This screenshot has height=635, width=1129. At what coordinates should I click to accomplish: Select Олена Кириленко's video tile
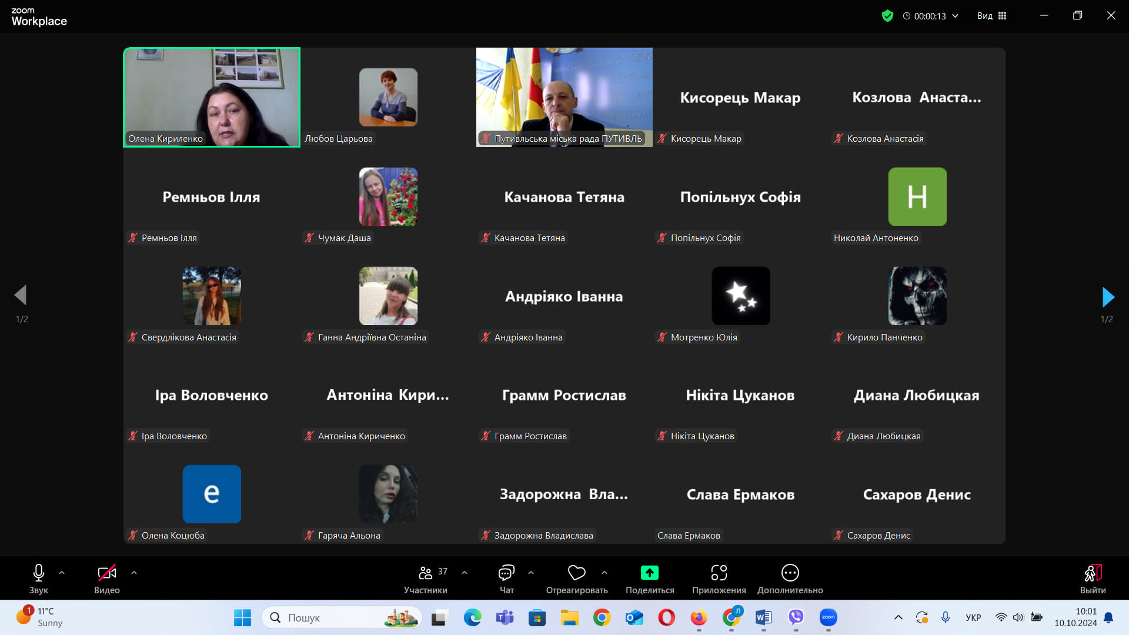tap(212, 97)
